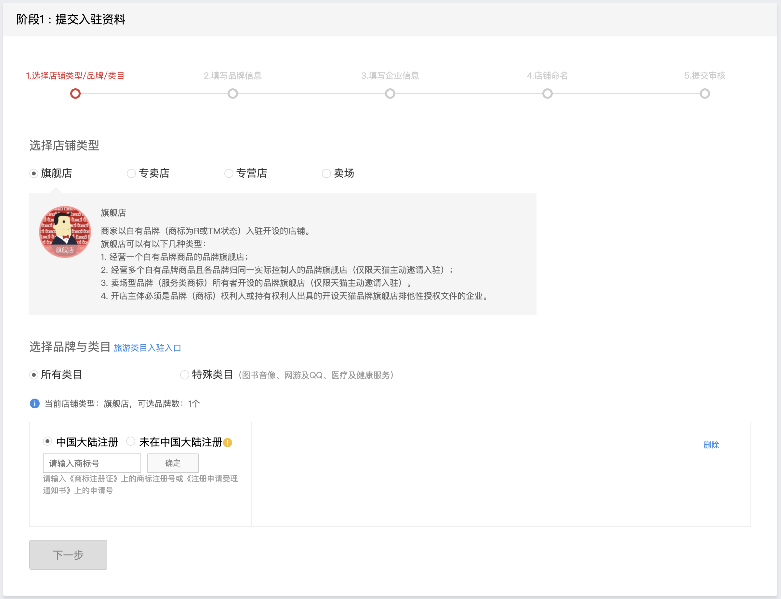Focus the 请输入商标号 input field

[92, 463]
